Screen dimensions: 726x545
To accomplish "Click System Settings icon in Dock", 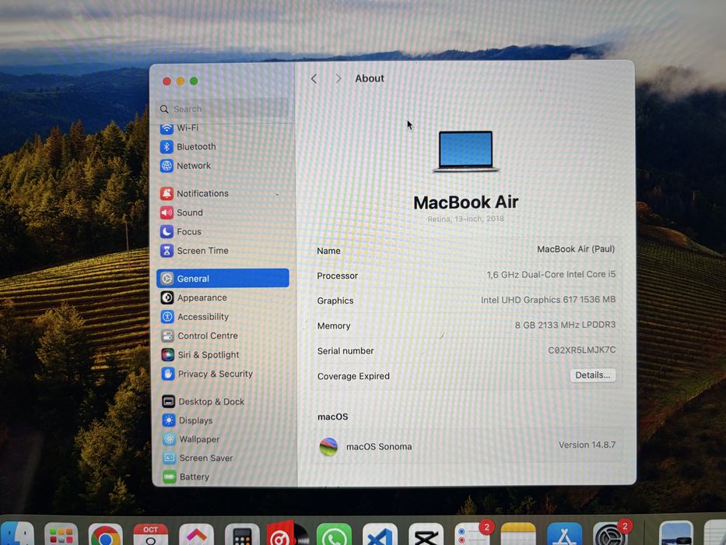I will pyautogui.click(x=611, y=534).
